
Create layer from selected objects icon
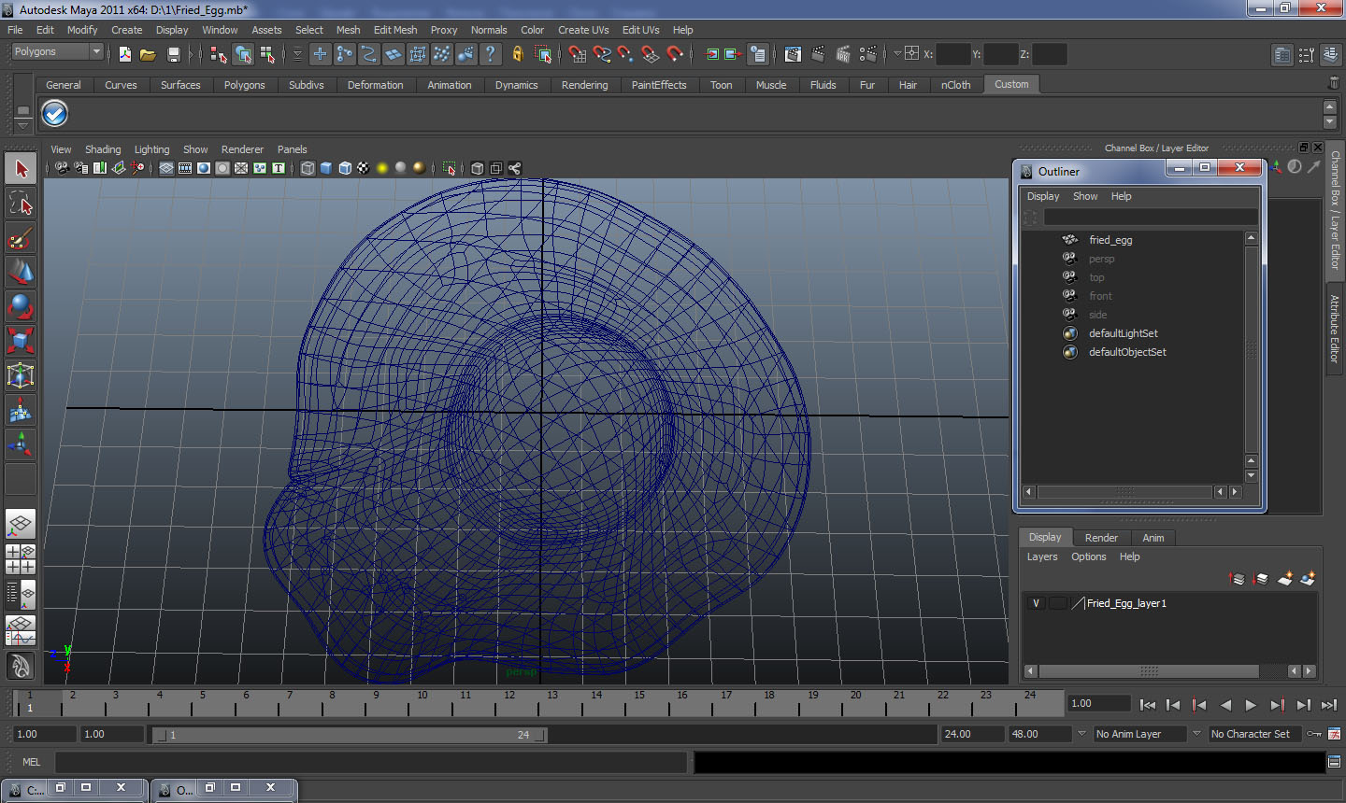pos(1308,579)
